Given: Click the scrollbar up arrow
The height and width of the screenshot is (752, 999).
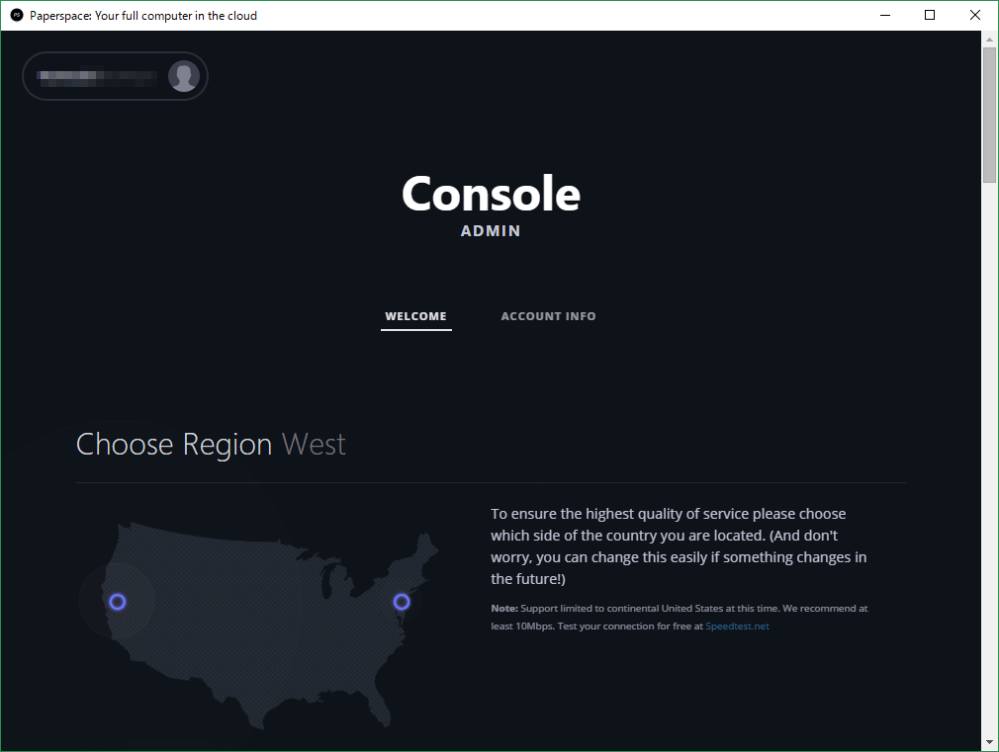Looking at the screenshot, I should 989,39.
